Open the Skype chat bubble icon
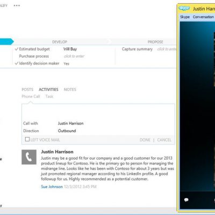Viewport: 215px width, 215px height. pos(187,200)
